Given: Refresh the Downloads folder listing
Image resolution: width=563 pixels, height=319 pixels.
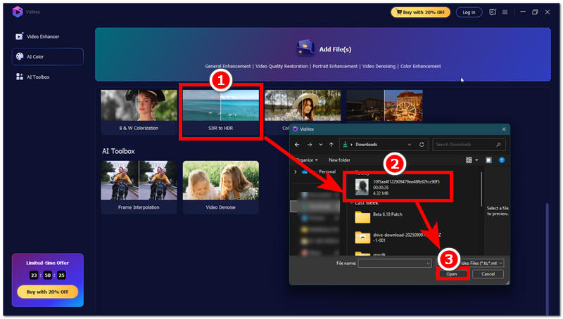Looking at the screenshot, I should coord(422,144).
